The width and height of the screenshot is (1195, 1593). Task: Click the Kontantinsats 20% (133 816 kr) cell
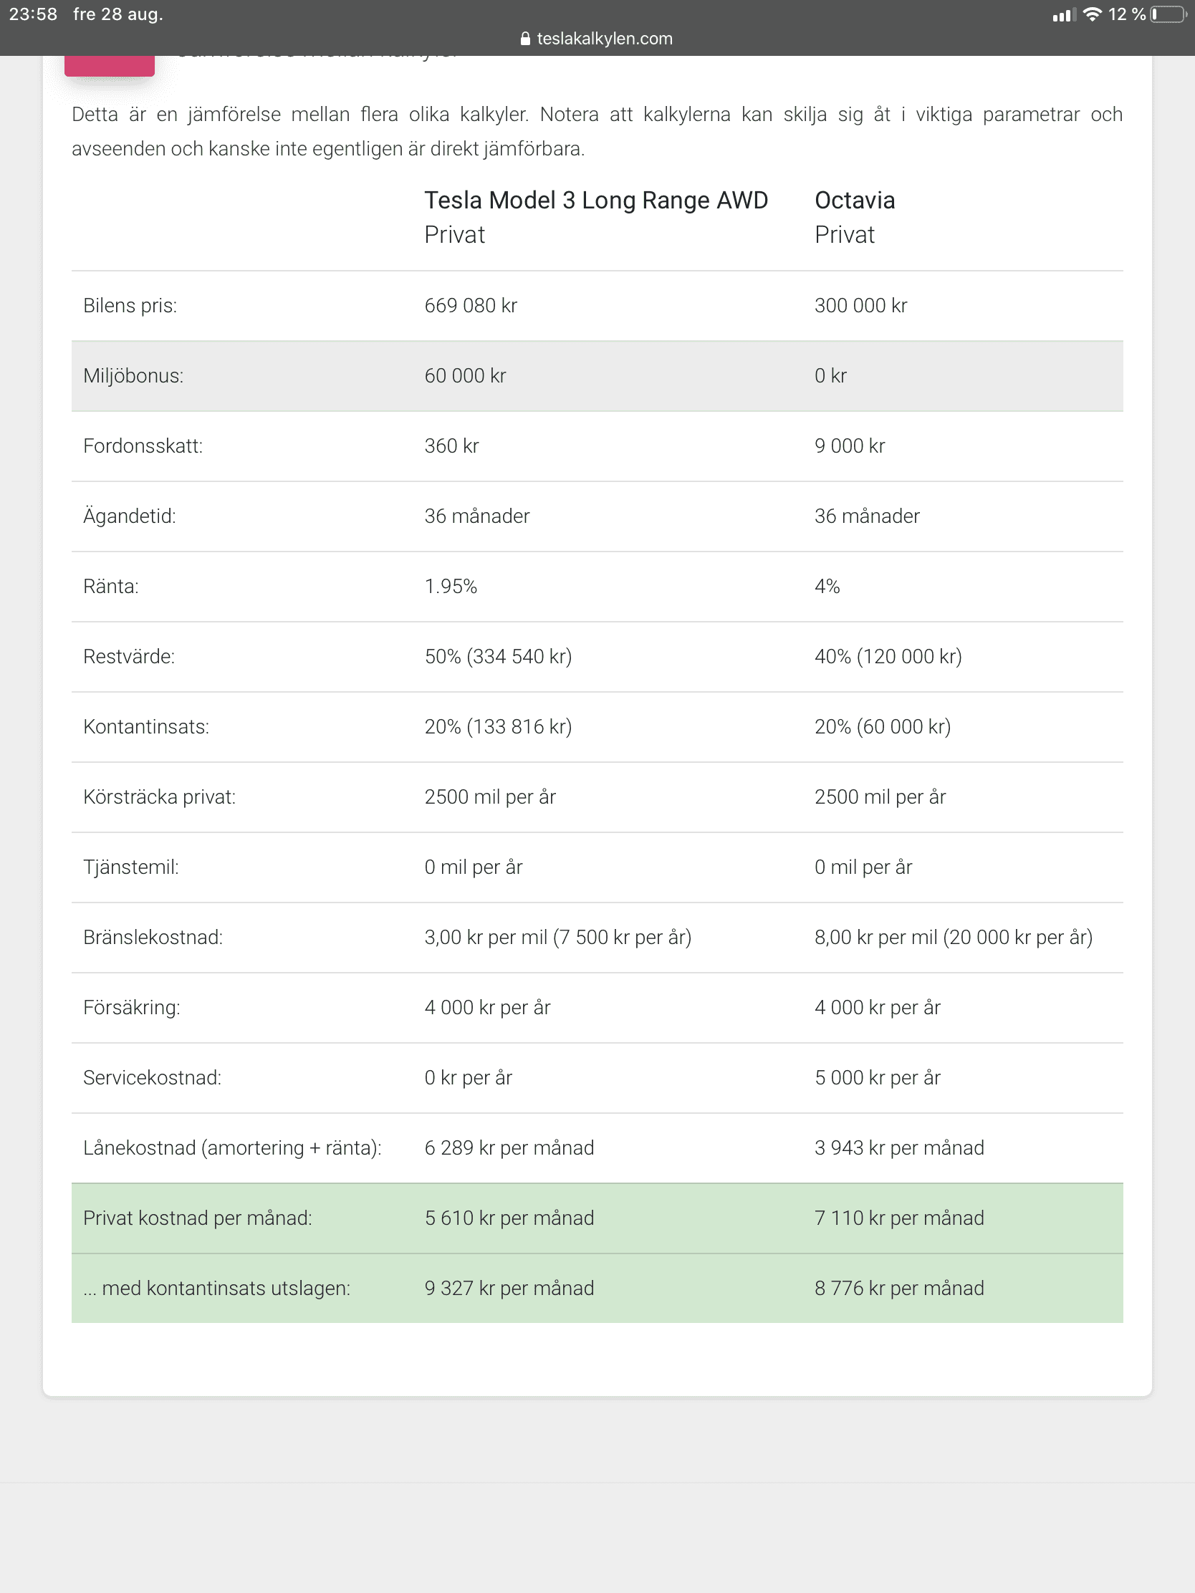pos(498,726)
